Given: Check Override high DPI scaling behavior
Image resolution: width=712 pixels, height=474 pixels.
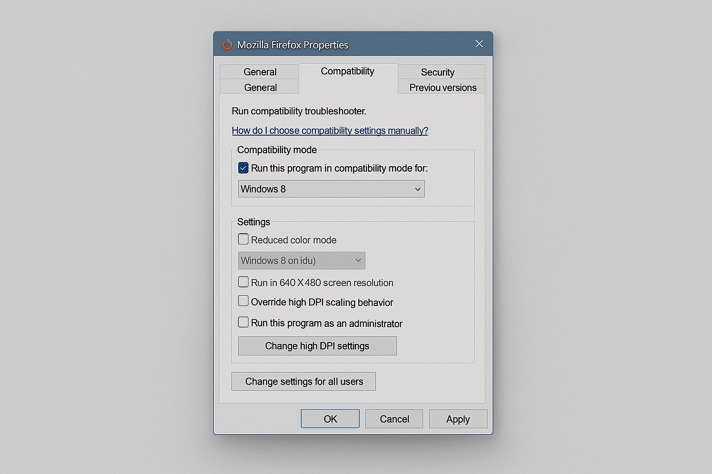Looking at the screenshot, I should (x=243, y=301).
